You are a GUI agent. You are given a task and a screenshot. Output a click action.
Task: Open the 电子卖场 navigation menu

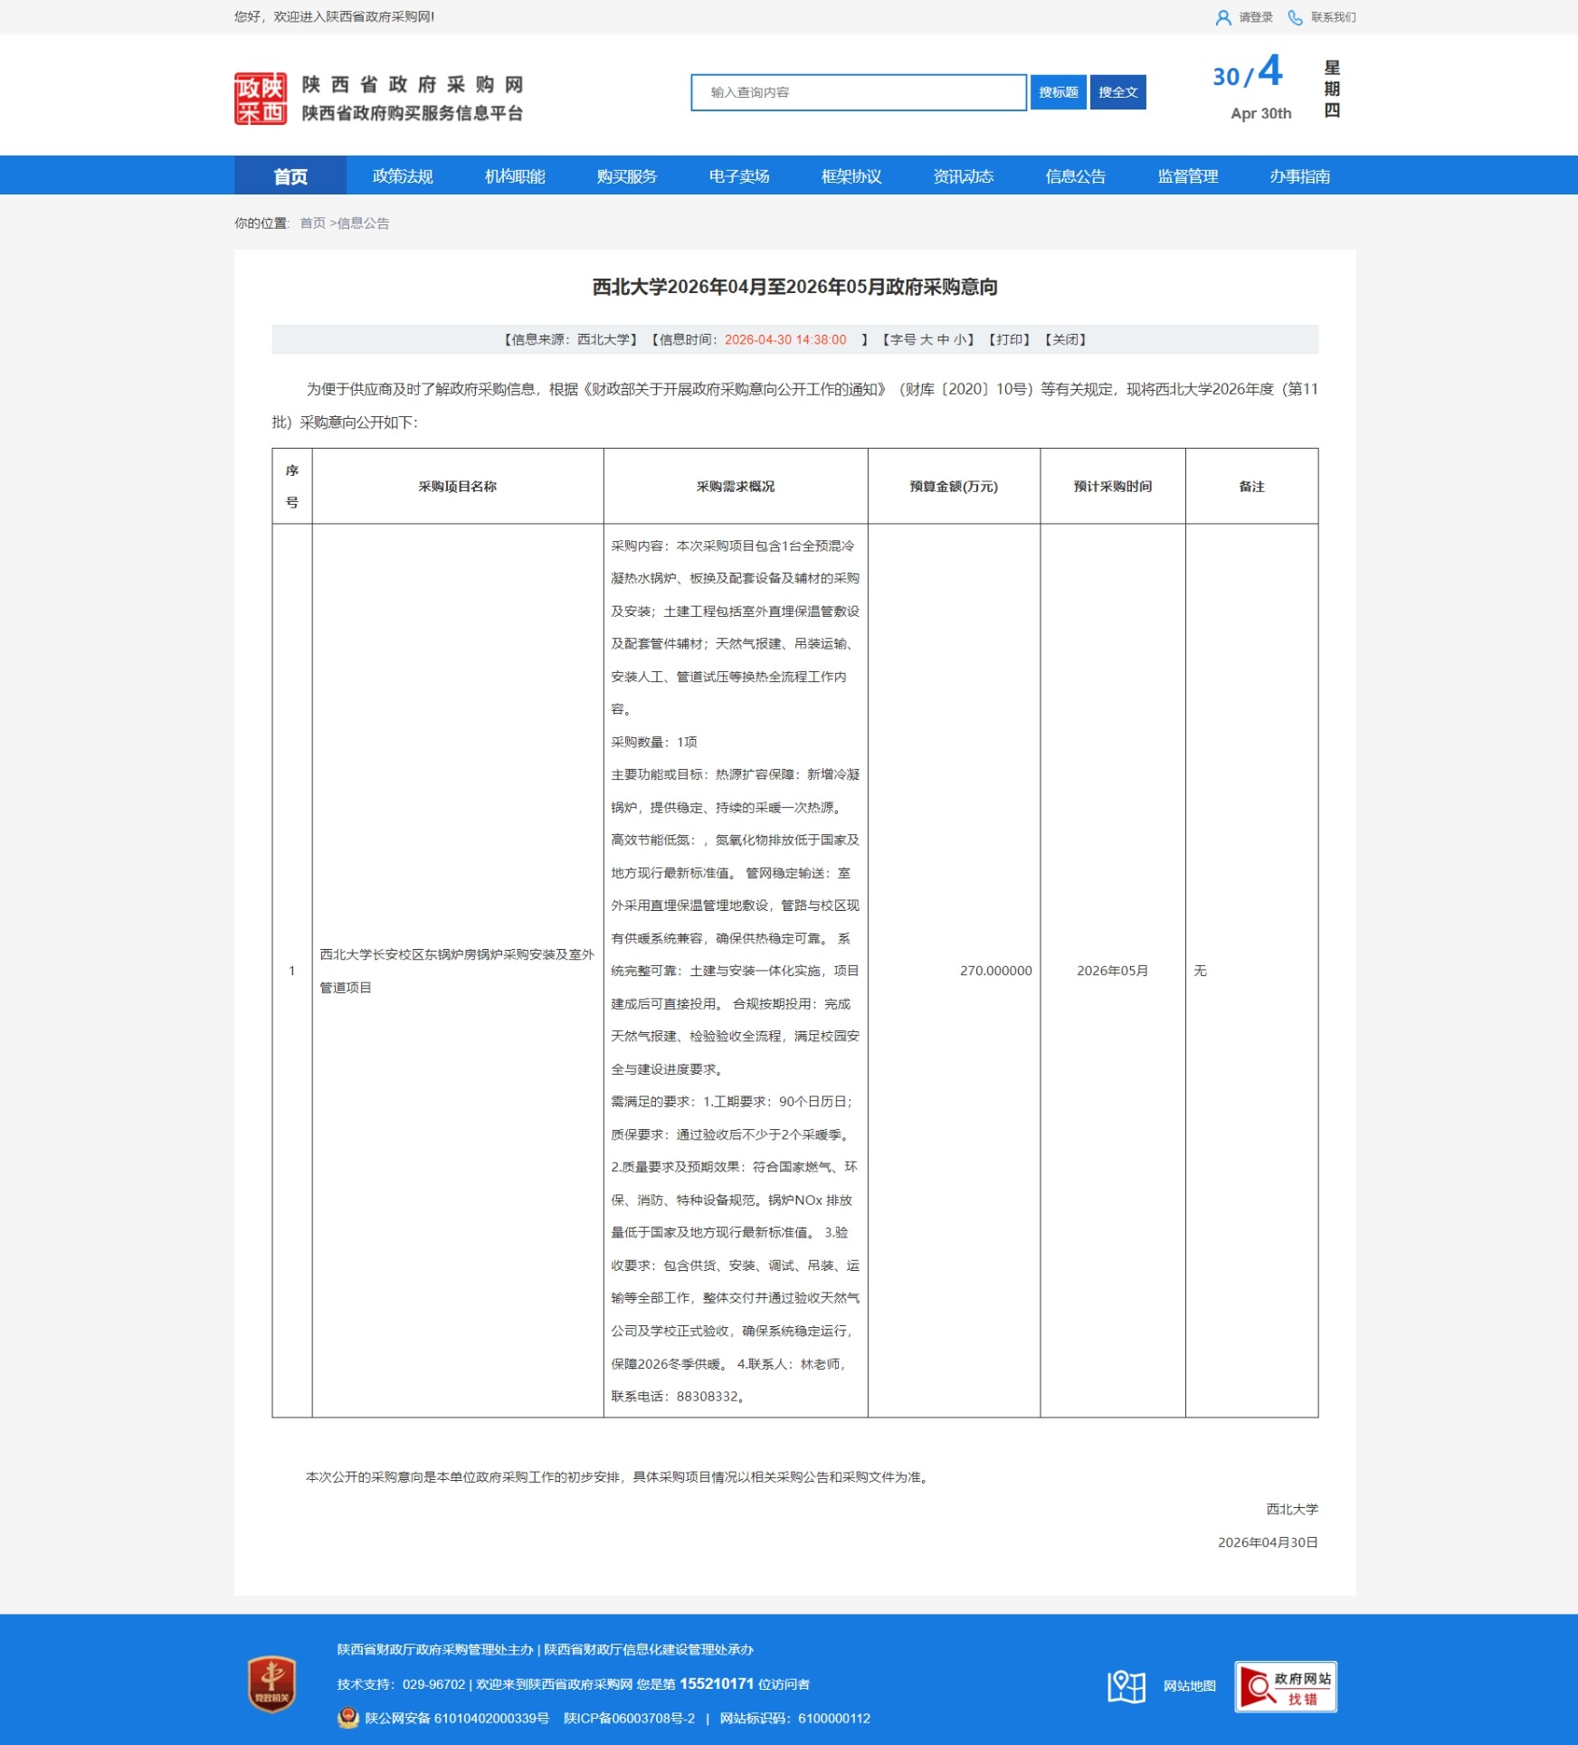coord(739,176)
